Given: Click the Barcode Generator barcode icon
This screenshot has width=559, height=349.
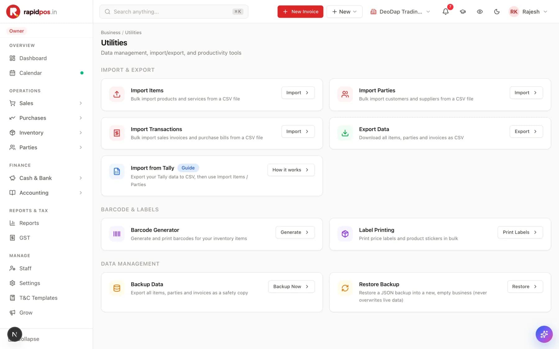Looking at the screenshot, I should (117, 234).
